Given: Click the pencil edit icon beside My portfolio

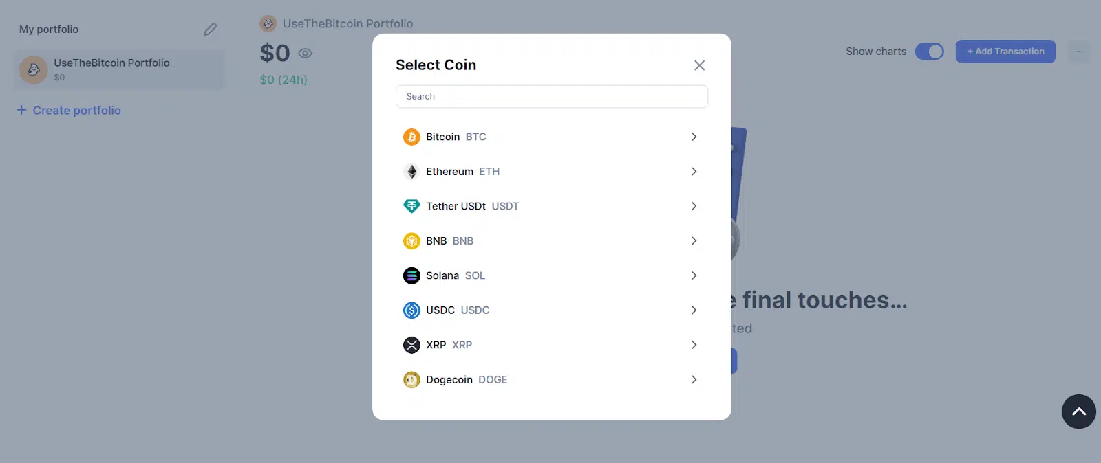Looking at the screenshot, I should [210, 30].
